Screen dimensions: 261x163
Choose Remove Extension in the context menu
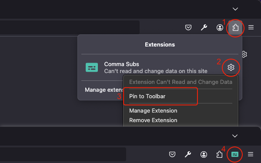coord(153,120)
